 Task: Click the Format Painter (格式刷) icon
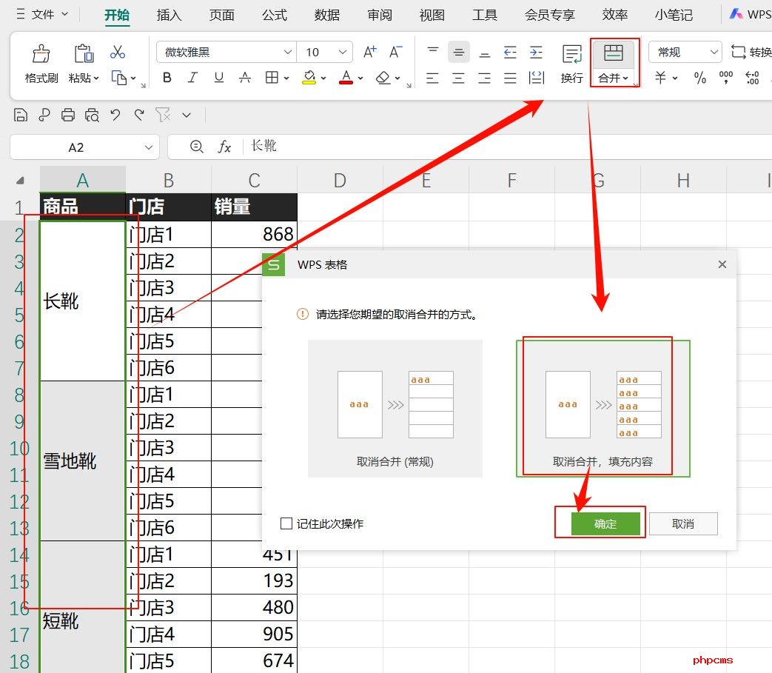41,53
